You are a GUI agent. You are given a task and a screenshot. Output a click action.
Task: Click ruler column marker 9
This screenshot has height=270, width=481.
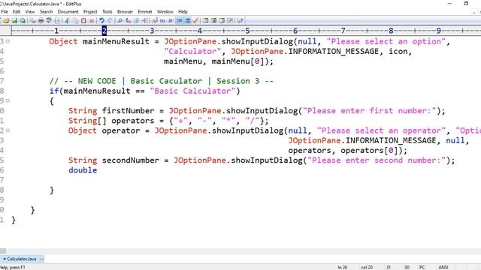tap(439, 31)
